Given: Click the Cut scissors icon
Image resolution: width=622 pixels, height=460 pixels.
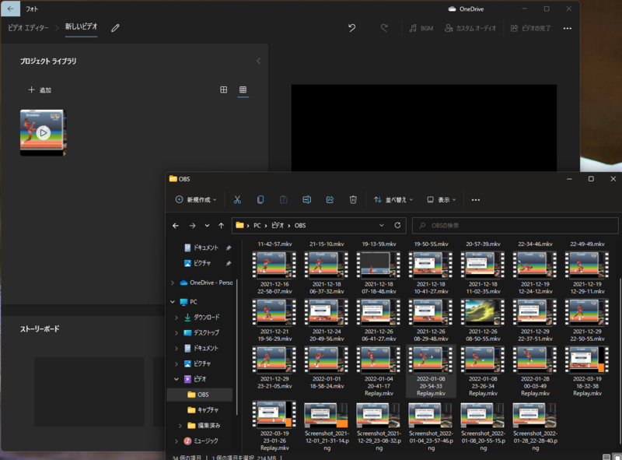Looking at the screenshot, I should point(237,199).
